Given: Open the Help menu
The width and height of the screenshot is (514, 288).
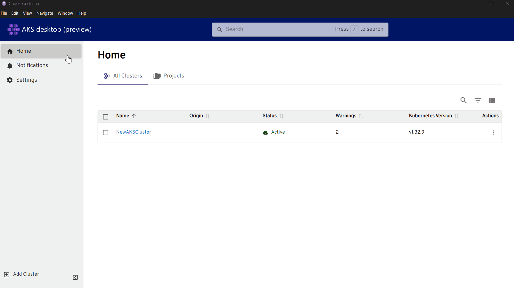Looking at the screenshot, I should pyautogui.click(x=82, y=13).
